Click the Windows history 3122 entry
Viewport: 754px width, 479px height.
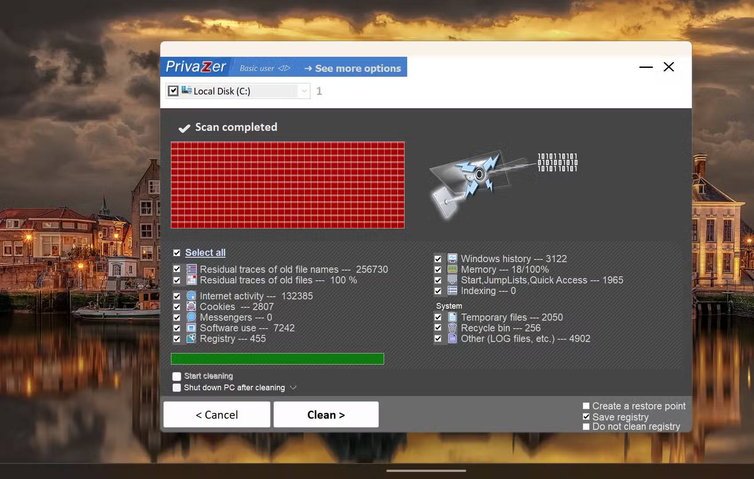(514, 259)
